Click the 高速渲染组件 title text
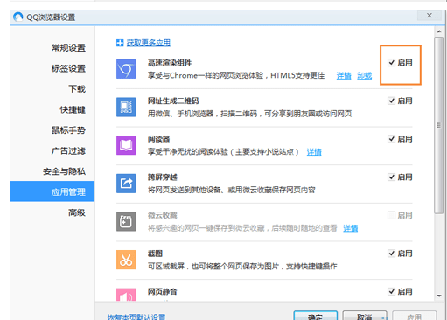This screenshot has width=447, height=320. point(170,63)
